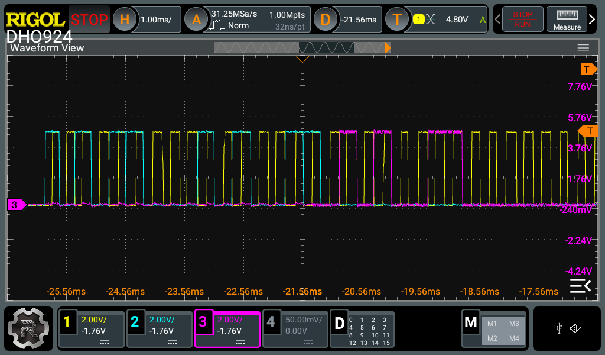Click the waveform memory overview bar

(x=301, y=47)
